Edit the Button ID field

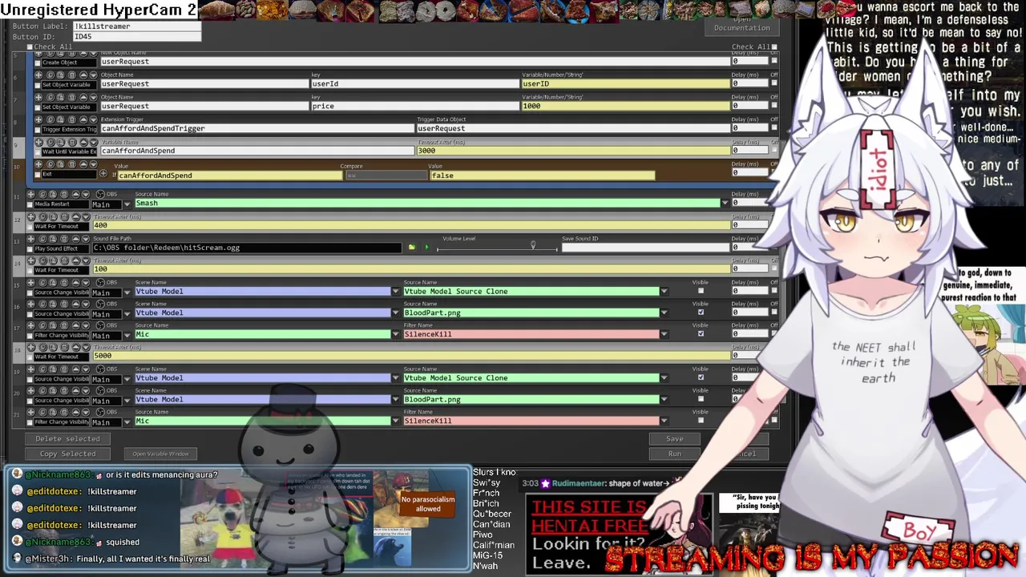(137, 37)
